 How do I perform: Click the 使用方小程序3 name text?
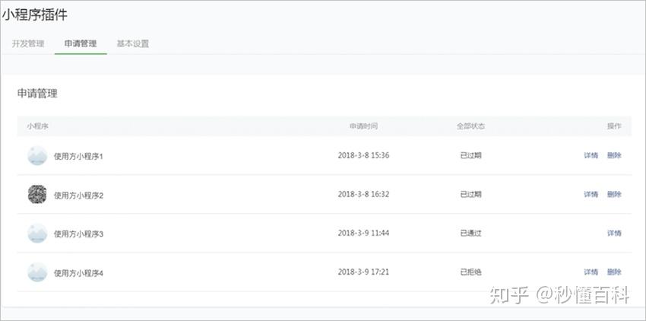(78, 234)
